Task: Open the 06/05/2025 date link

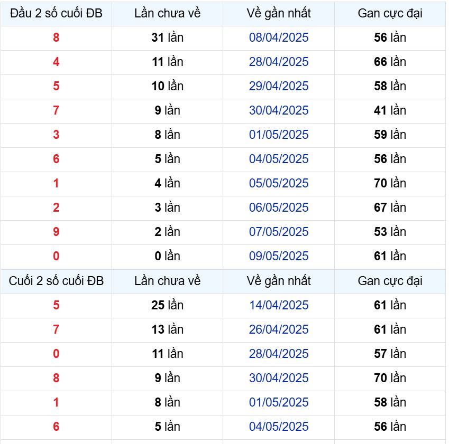Action: point(279,208)
